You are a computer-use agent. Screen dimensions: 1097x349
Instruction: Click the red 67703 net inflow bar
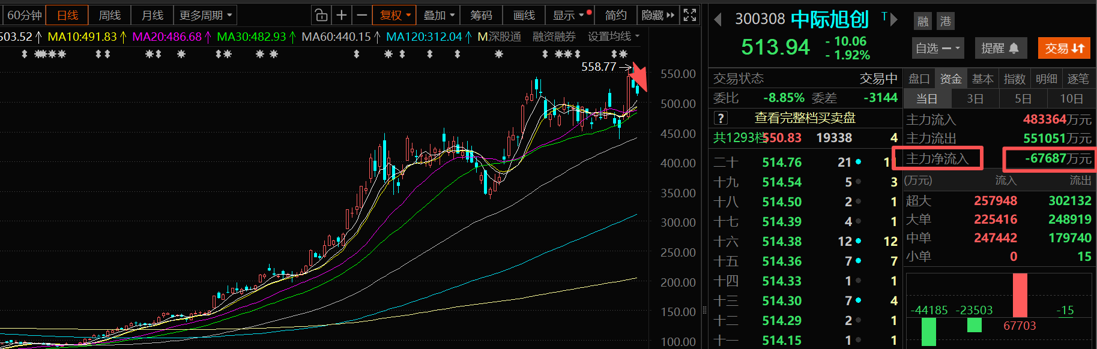1020,295
